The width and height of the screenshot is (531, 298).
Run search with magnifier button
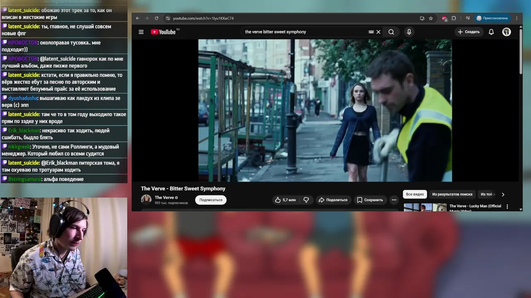point(391,32)
